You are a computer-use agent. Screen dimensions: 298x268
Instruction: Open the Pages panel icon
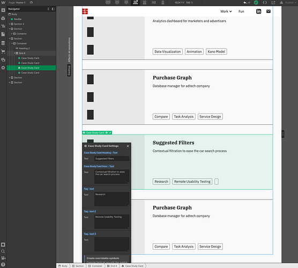pos(3,34)
